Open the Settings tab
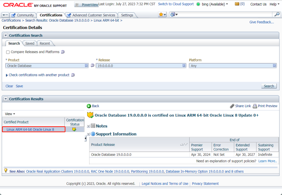The width and height of the screenshot is (282, 195). tap(127, 15)
